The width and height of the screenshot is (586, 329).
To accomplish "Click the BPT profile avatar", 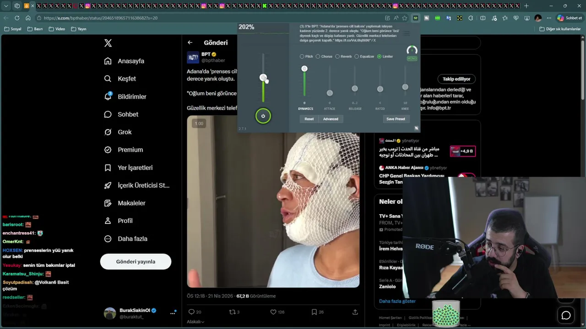I will [x=193, y=57].
